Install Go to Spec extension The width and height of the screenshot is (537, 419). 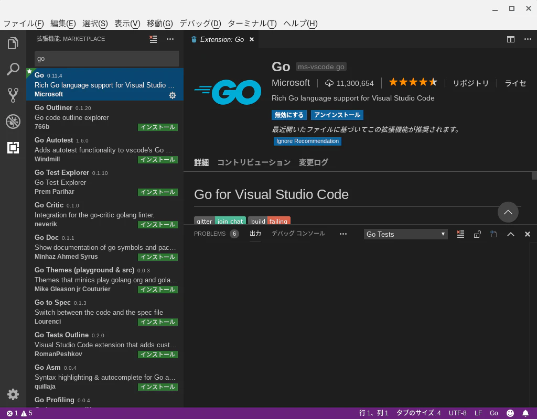tap(158, 322)
